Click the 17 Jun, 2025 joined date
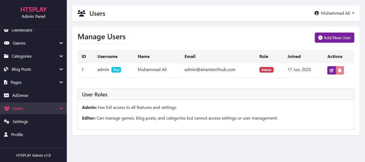Image resolution: width=365 pixels, height=162 pixels. click(x=299, y=69)
